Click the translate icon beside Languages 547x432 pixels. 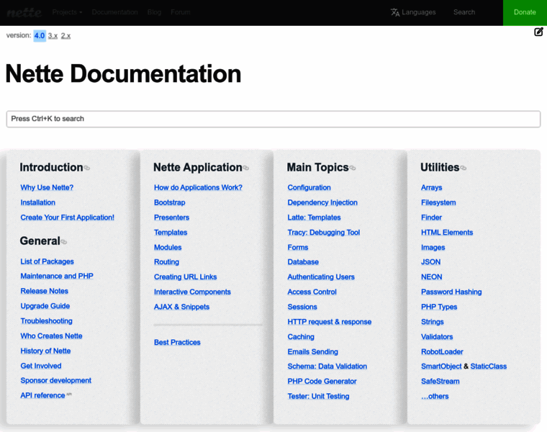click(395, 12)
